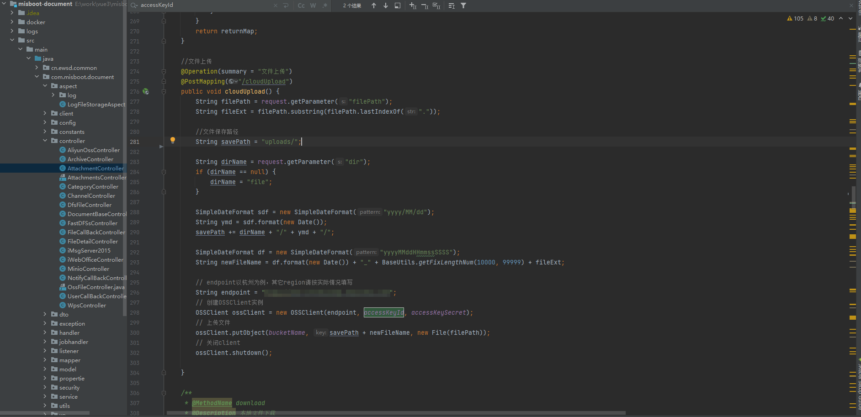Fold the Javadoc comment at line 306
Screen dimensions: 861x417
pyautogui.click(x=164, y=393)
